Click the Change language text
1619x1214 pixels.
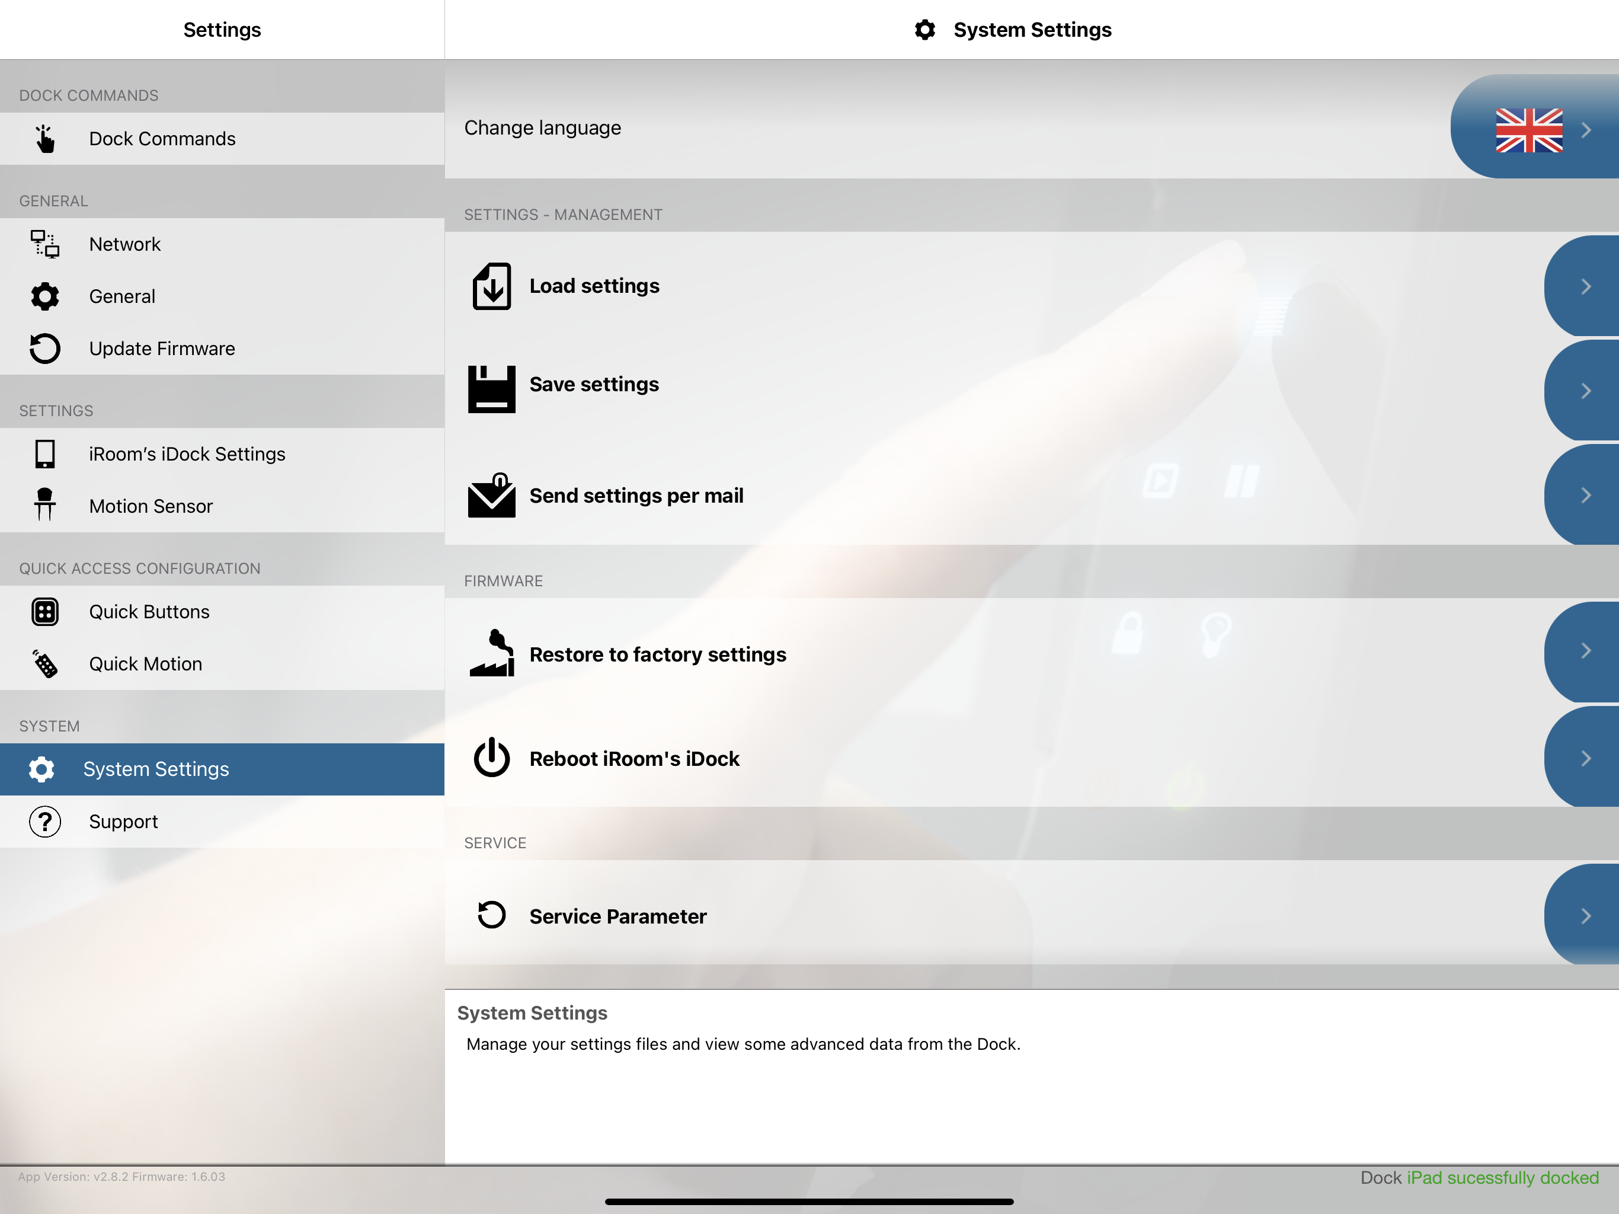(542, 128)
